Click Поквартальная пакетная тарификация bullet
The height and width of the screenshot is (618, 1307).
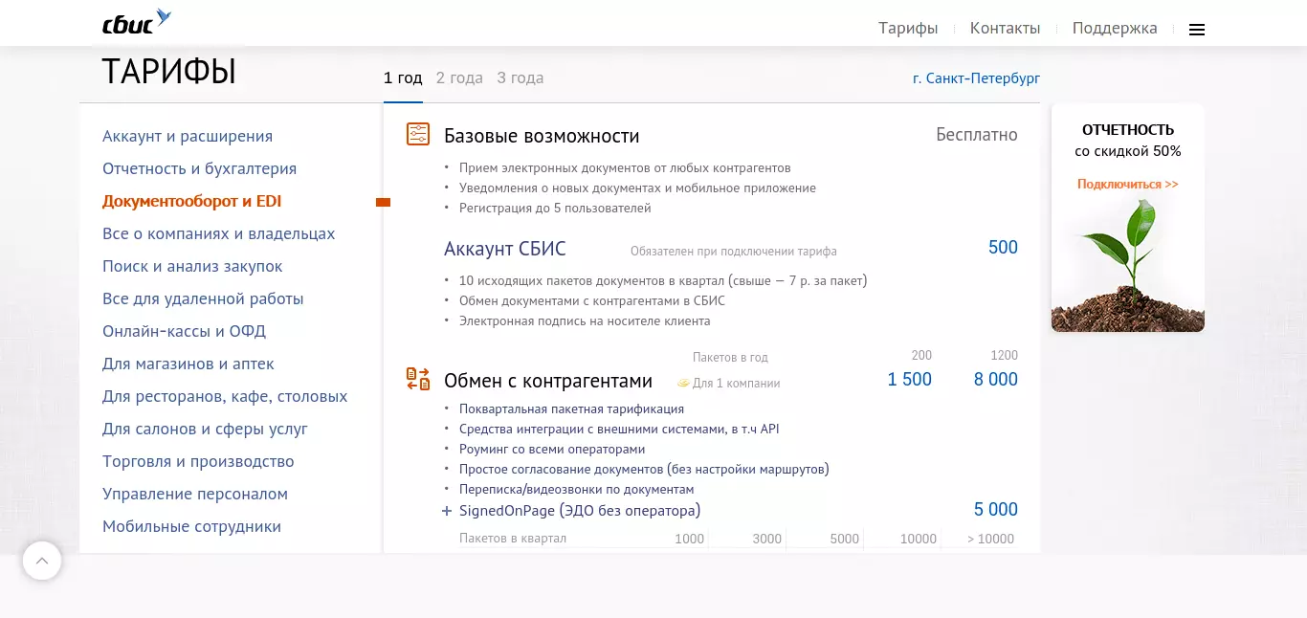point(571,408)
